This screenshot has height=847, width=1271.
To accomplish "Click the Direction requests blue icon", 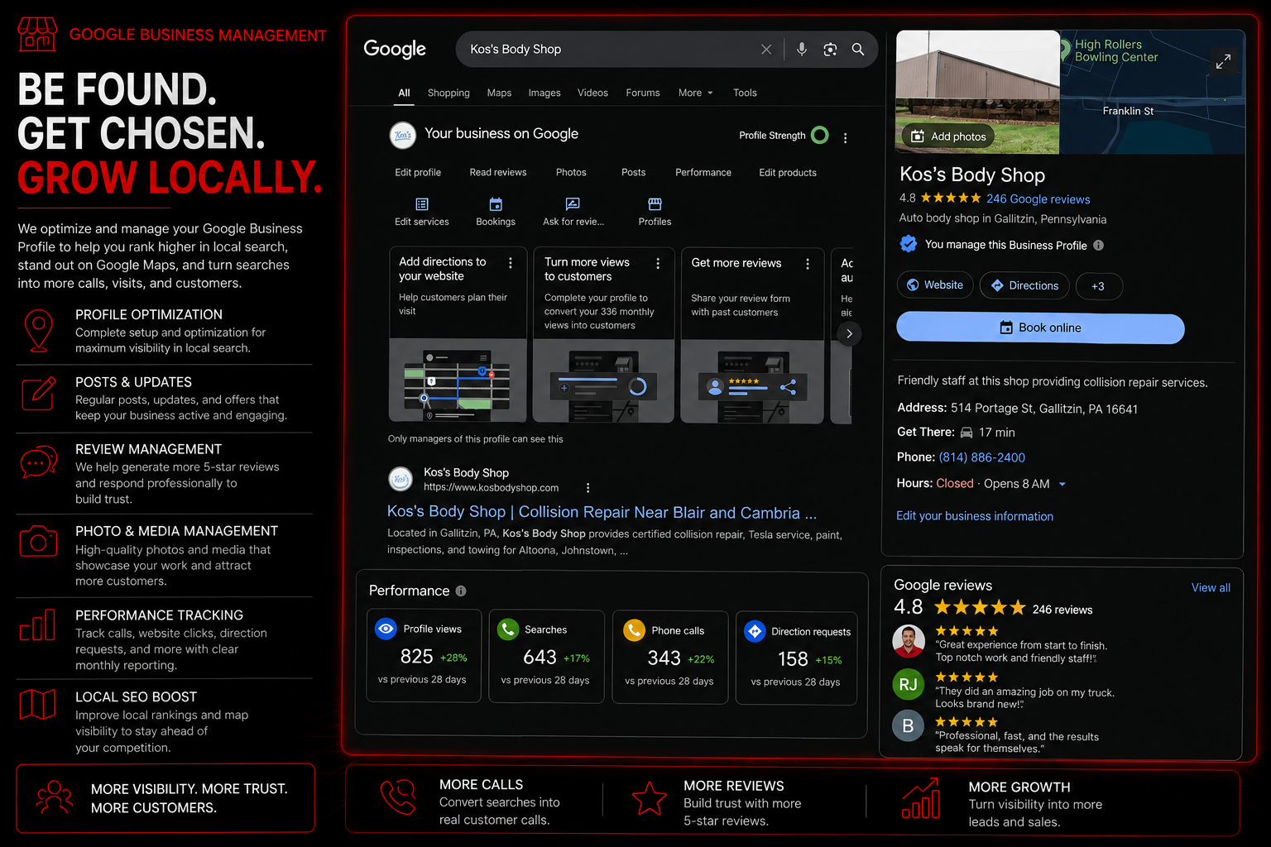I will 755,631.
